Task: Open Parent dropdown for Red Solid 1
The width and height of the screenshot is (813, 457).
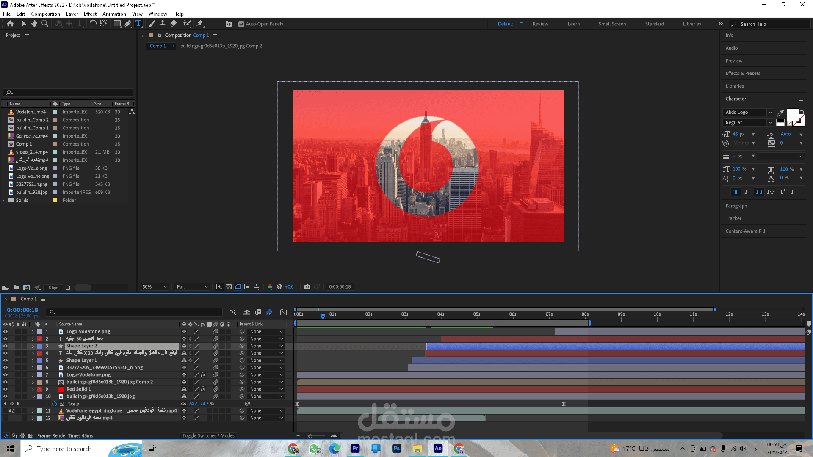Action: click(266, 389)
